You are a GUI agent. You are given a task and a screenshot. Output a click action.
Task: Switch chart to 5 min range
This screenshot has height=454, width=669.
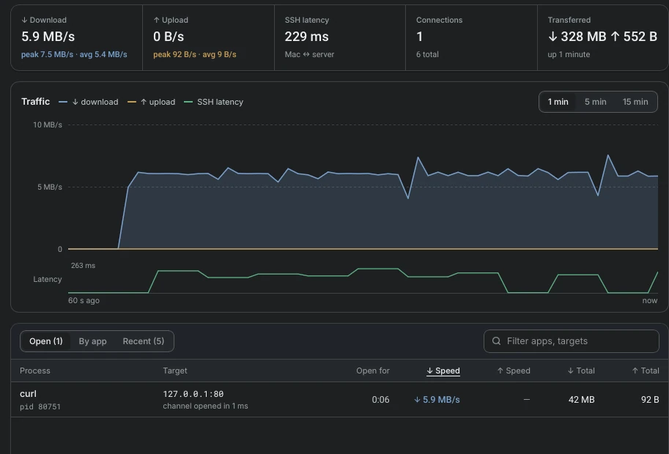pos(595,102)
